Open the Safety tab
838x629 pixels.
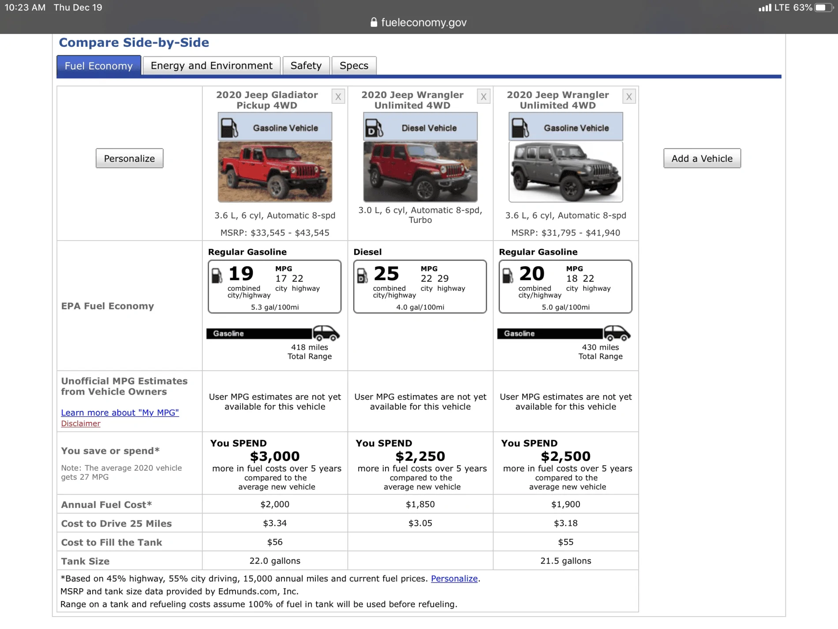[x=306, y=66]
